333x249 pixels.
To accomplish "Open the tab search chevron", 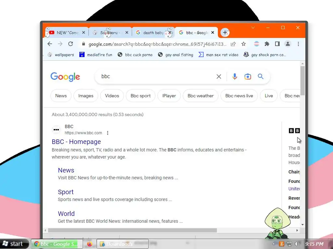I will click(253, 28).
